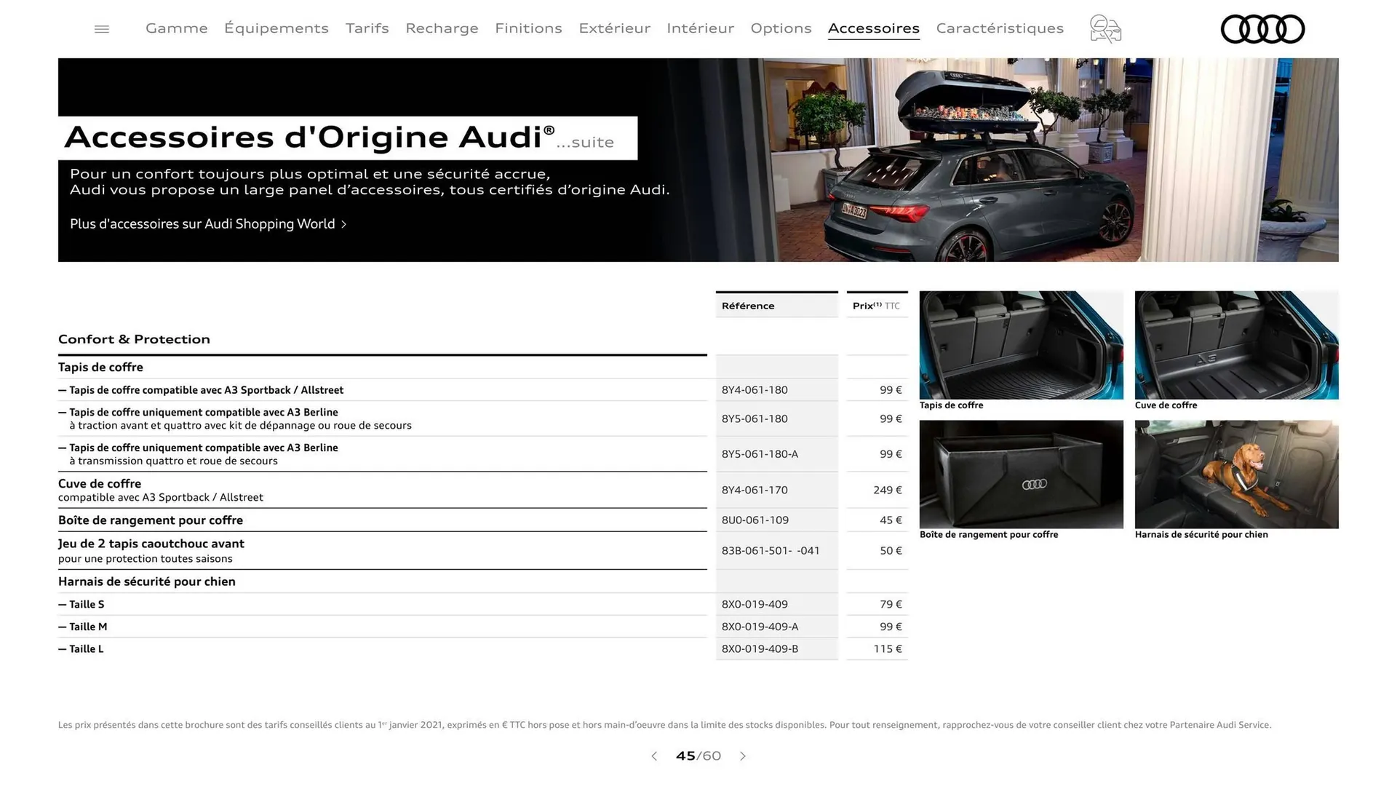
Task: Expand the Confort & Protection section
Action: [x=134, y=339]
